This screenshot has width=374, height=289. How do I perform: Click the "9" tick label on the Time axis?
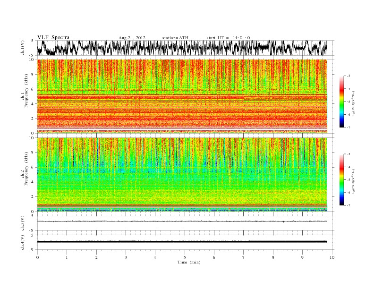pos(302,257)
